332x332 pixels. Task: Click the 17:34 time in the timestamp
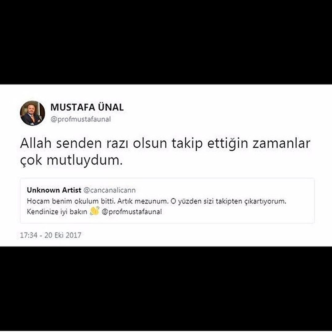tap(29, 235)
